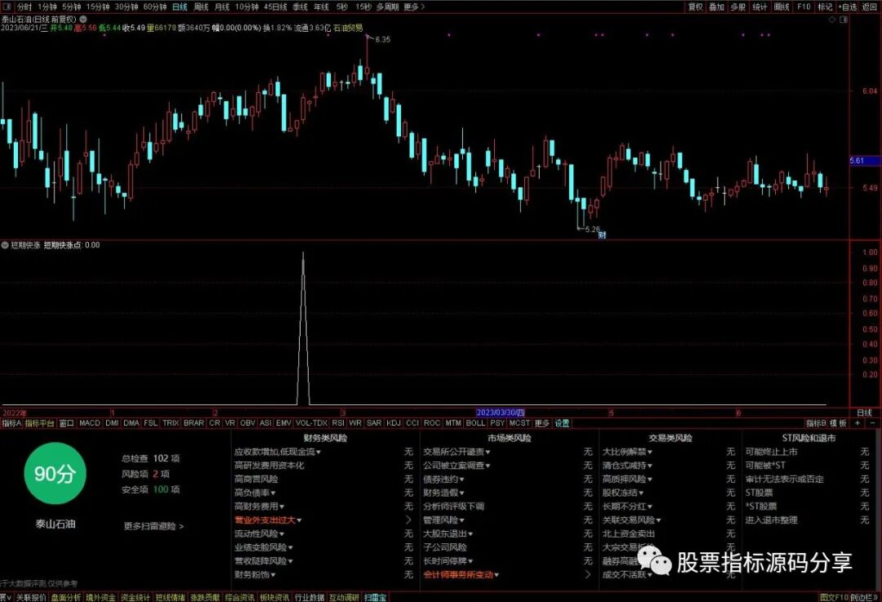Select the BRAR indicator

tap(194, 423)
